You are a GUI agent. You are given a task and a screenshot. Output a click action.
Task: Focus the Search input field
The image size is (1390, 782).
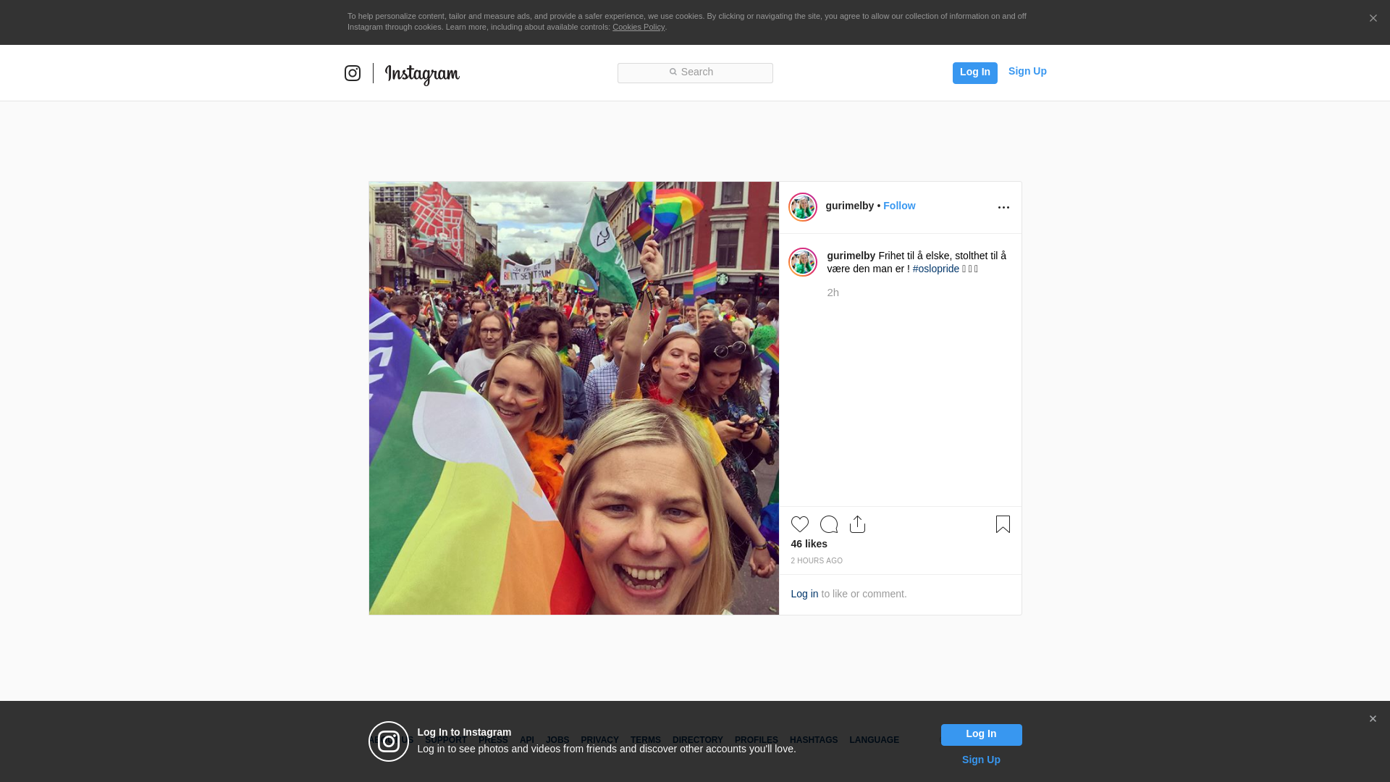click(695, 72)
